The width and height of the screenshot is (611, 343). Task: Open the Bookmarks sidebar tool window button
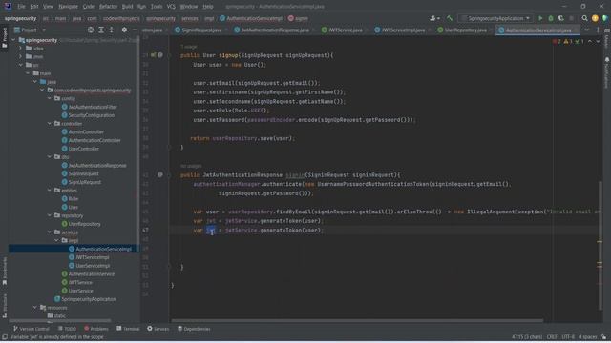click(x=5, y=271)
